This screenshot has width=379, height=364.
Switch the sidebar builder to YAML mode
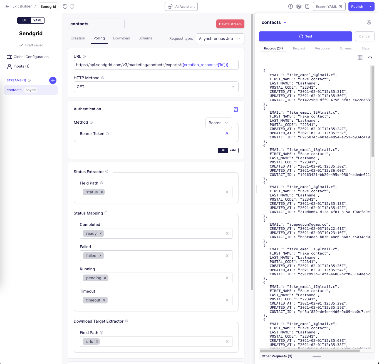coord(38,20)
